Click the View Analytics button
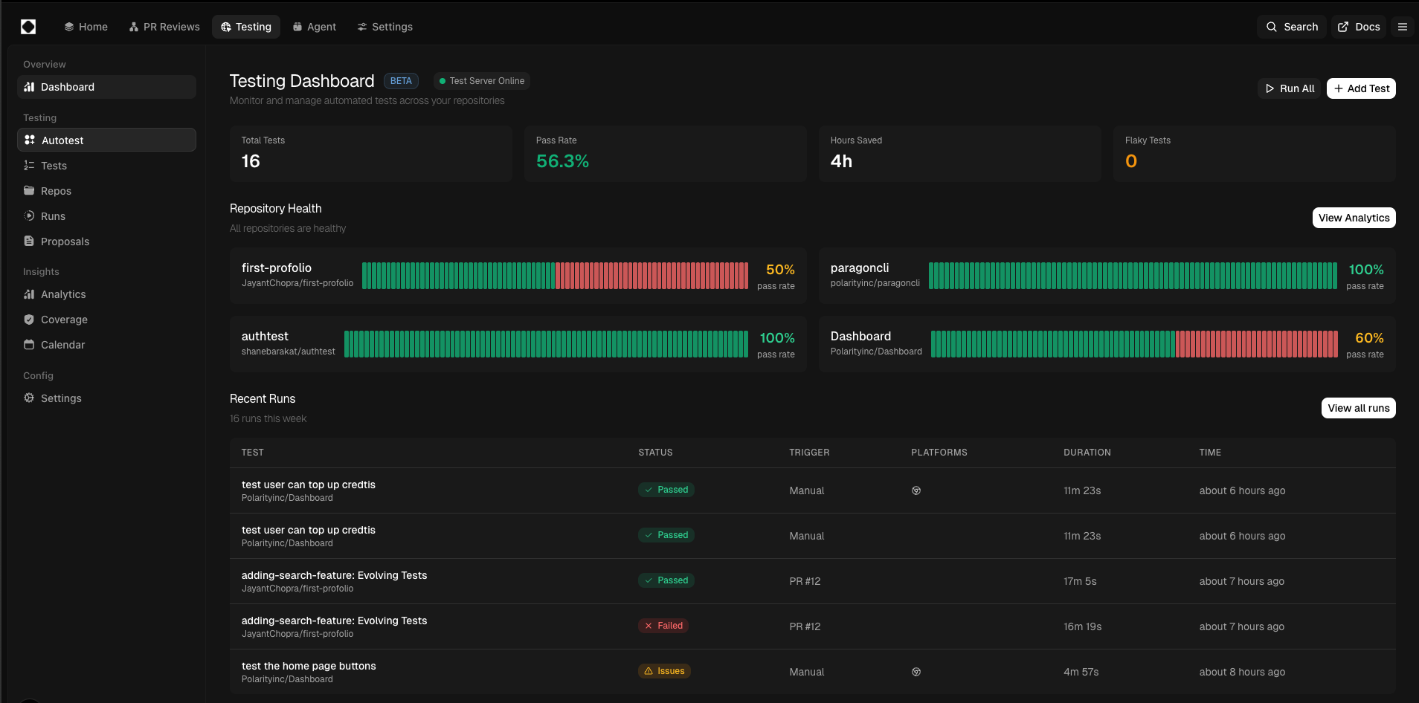 point(1353,218)
